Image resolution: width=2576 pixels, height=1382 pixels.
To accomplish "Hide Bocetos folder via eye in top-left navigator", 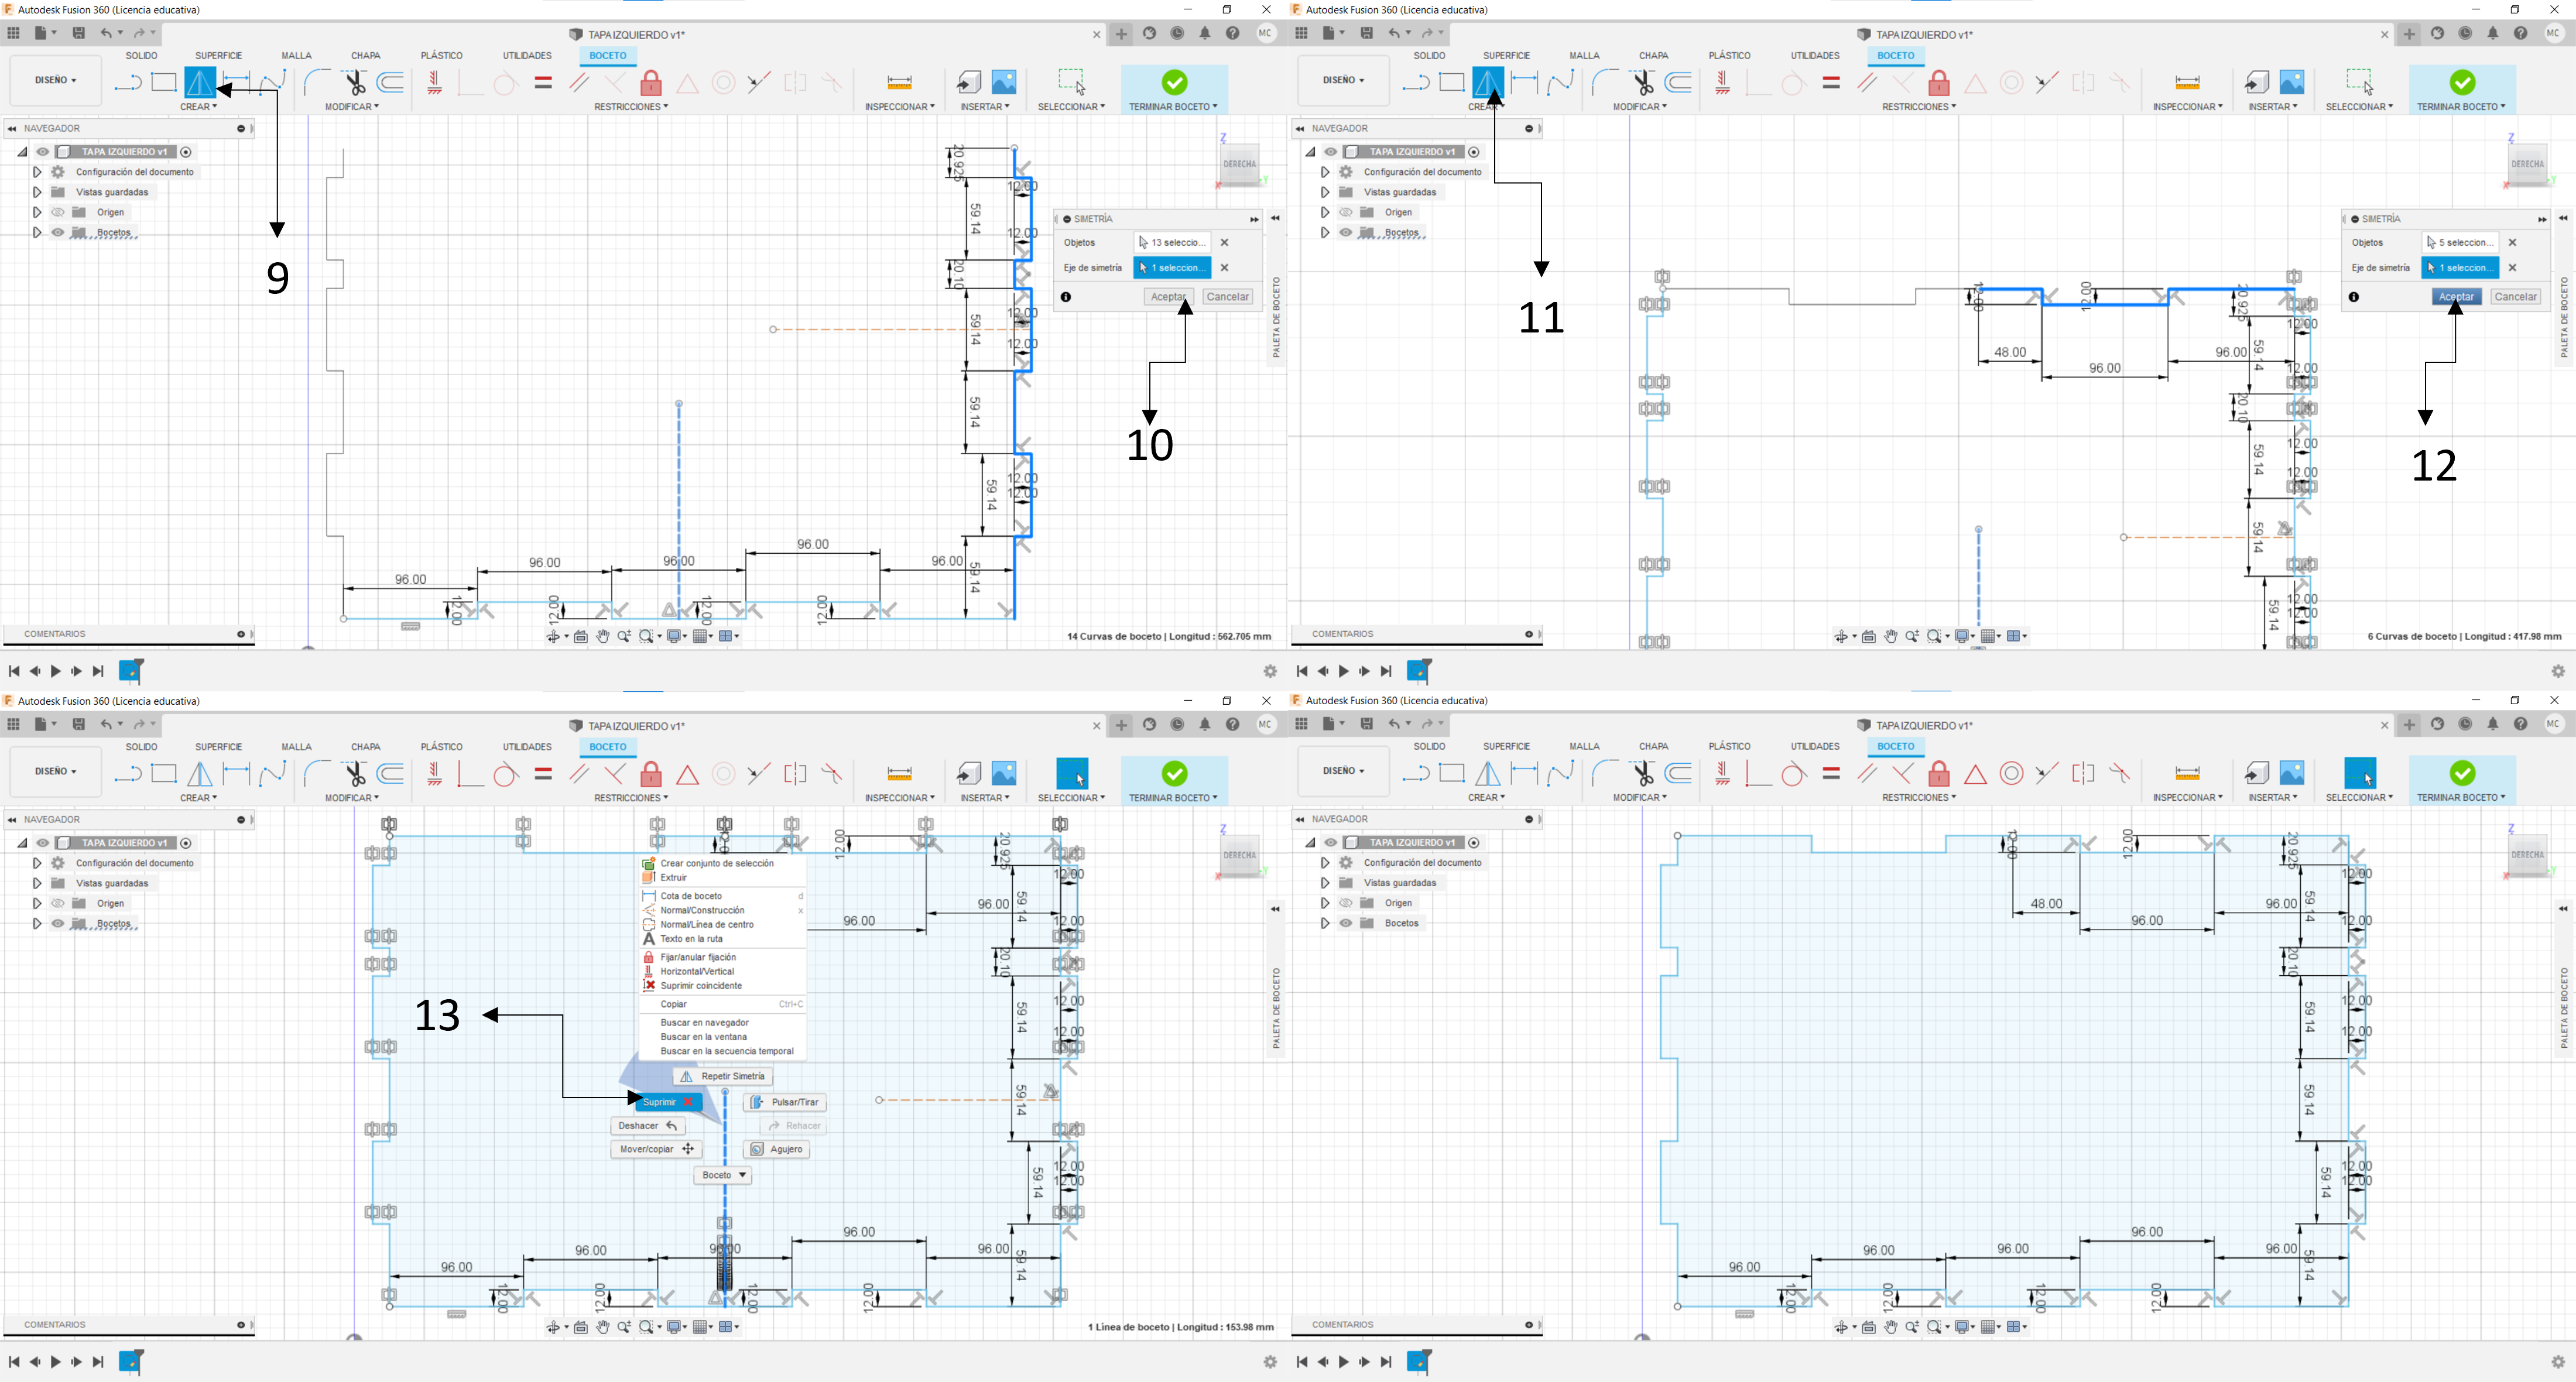I will (58, 233).
